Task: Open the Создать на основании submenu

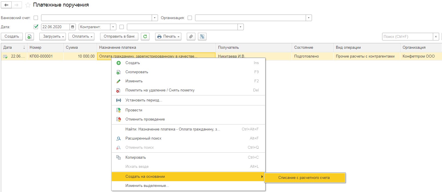Action: [x=188, y=177]
